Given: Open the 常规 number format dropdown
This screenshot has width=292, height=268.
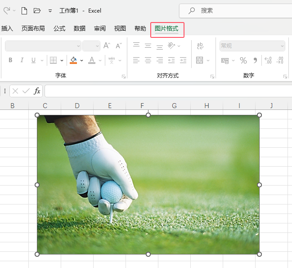Looking at the screenshot, I should [252, 46].
